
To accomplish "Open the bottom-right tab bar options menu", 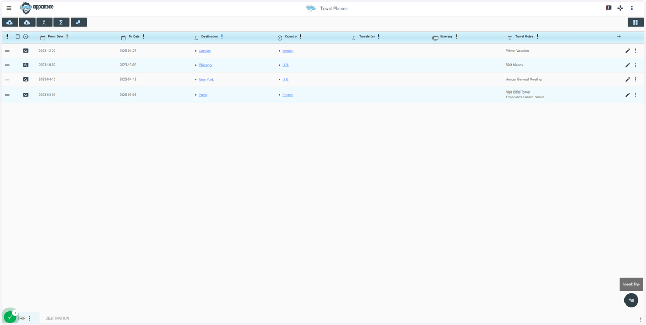I will 641,320.
